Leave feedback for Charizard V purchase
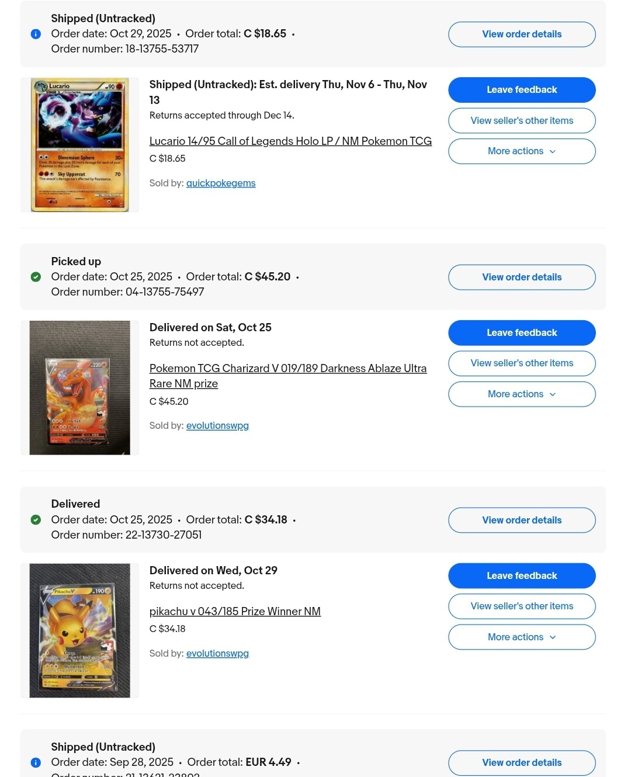This screenshot has width=631, height=777. click(x=522, y=333)
